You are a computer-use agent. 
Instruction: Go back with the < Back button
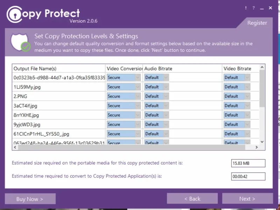(192, 199)
